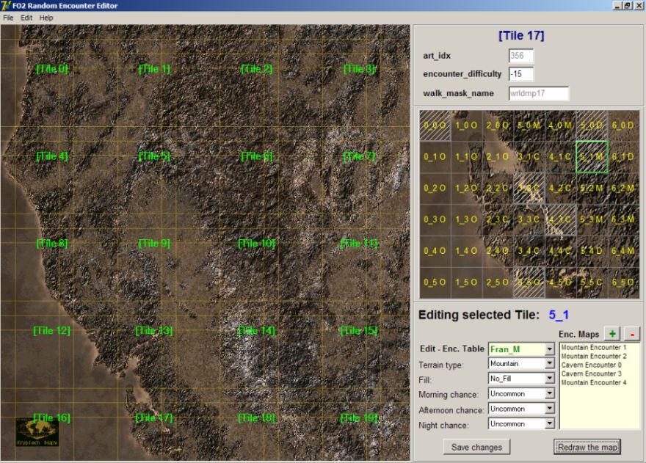
Task: Open the File menu
Action: pos(9,17)
